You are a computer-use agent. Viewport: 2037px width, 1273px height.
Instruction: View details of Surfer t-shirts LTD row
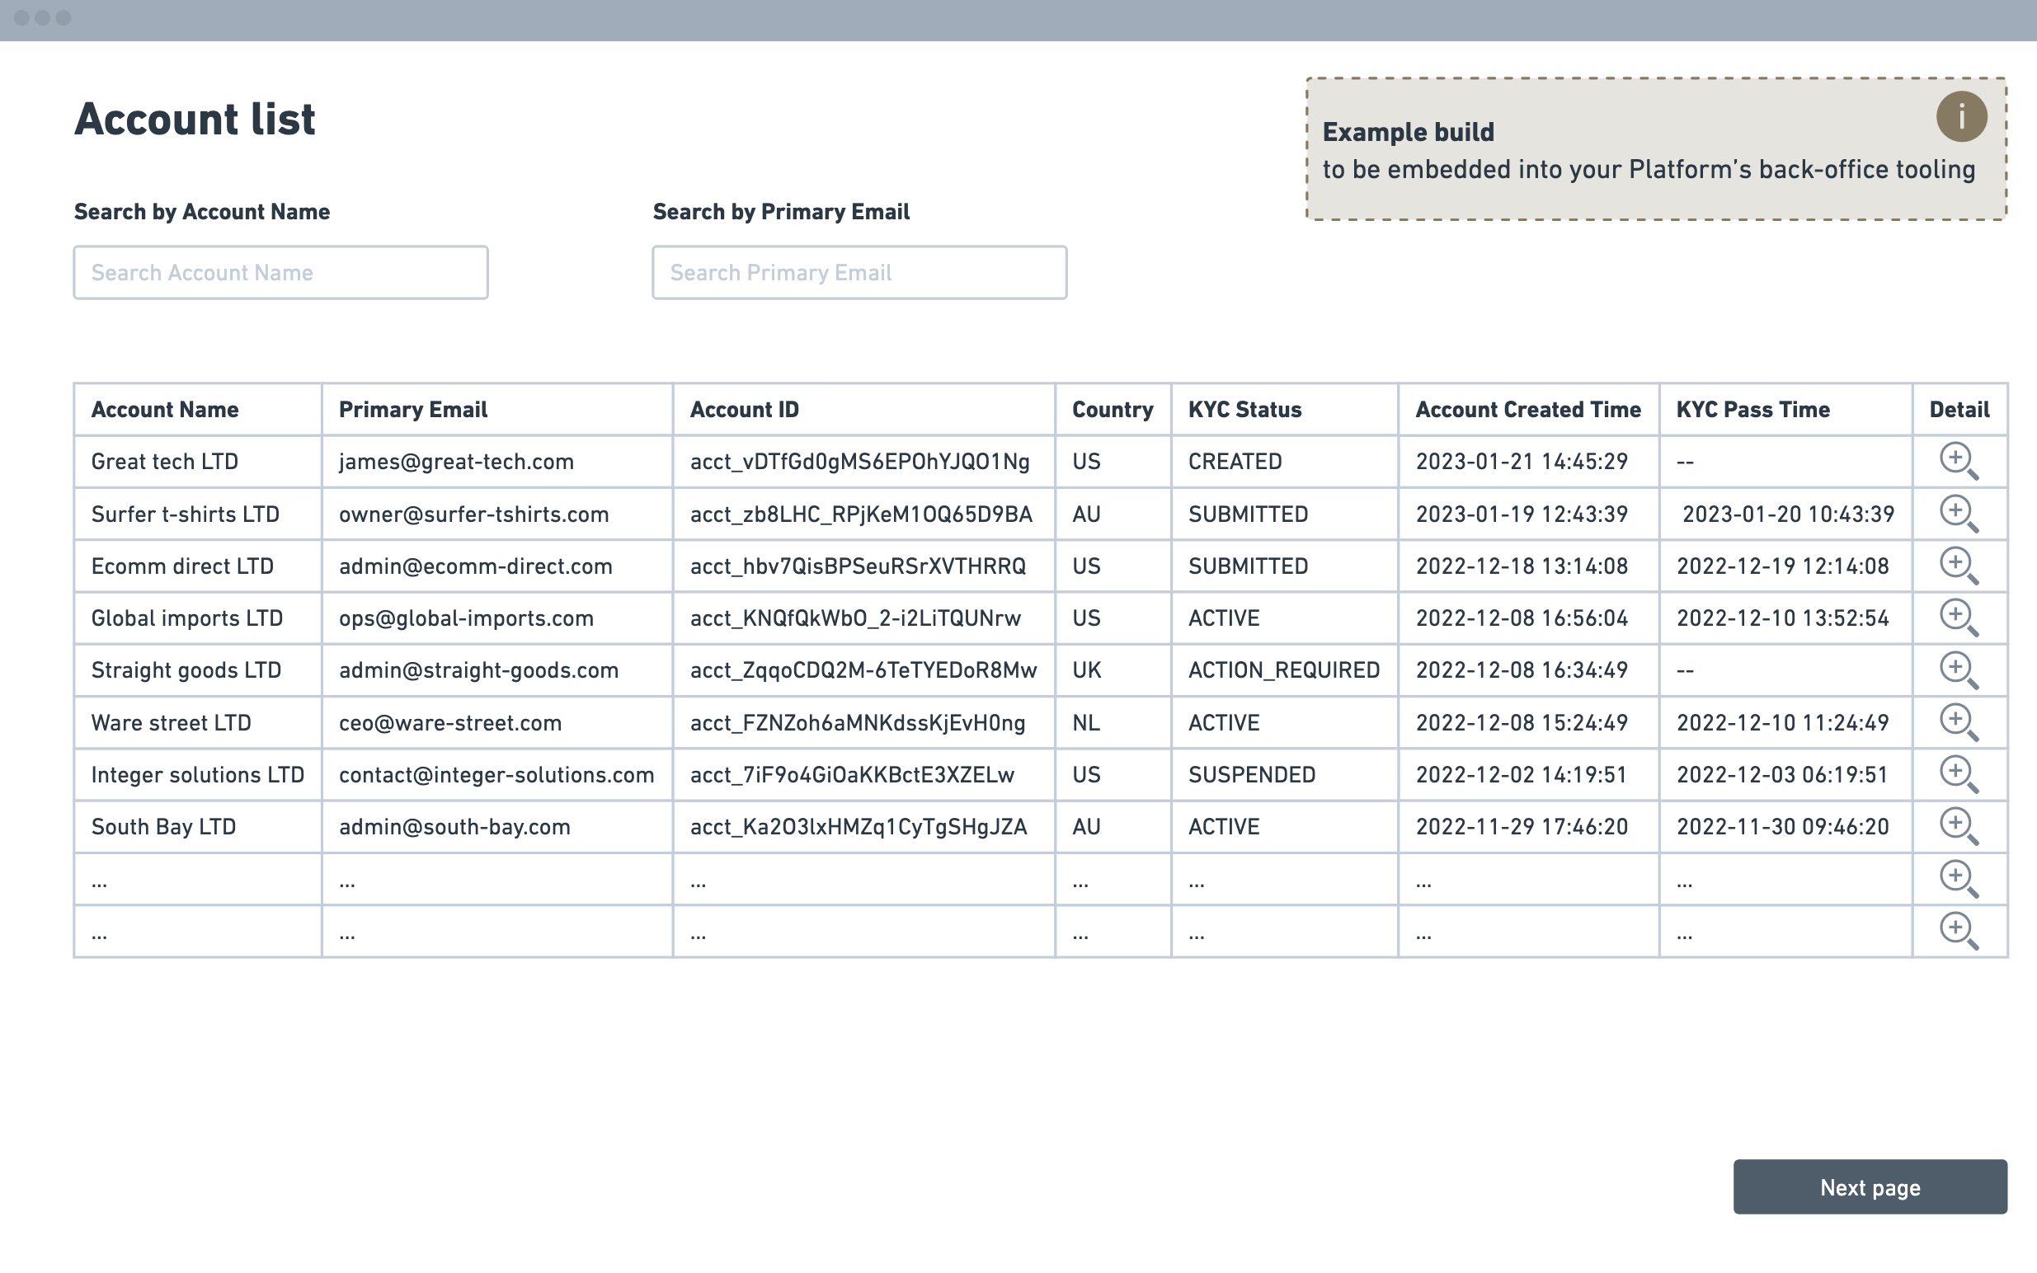(1957, 513)
